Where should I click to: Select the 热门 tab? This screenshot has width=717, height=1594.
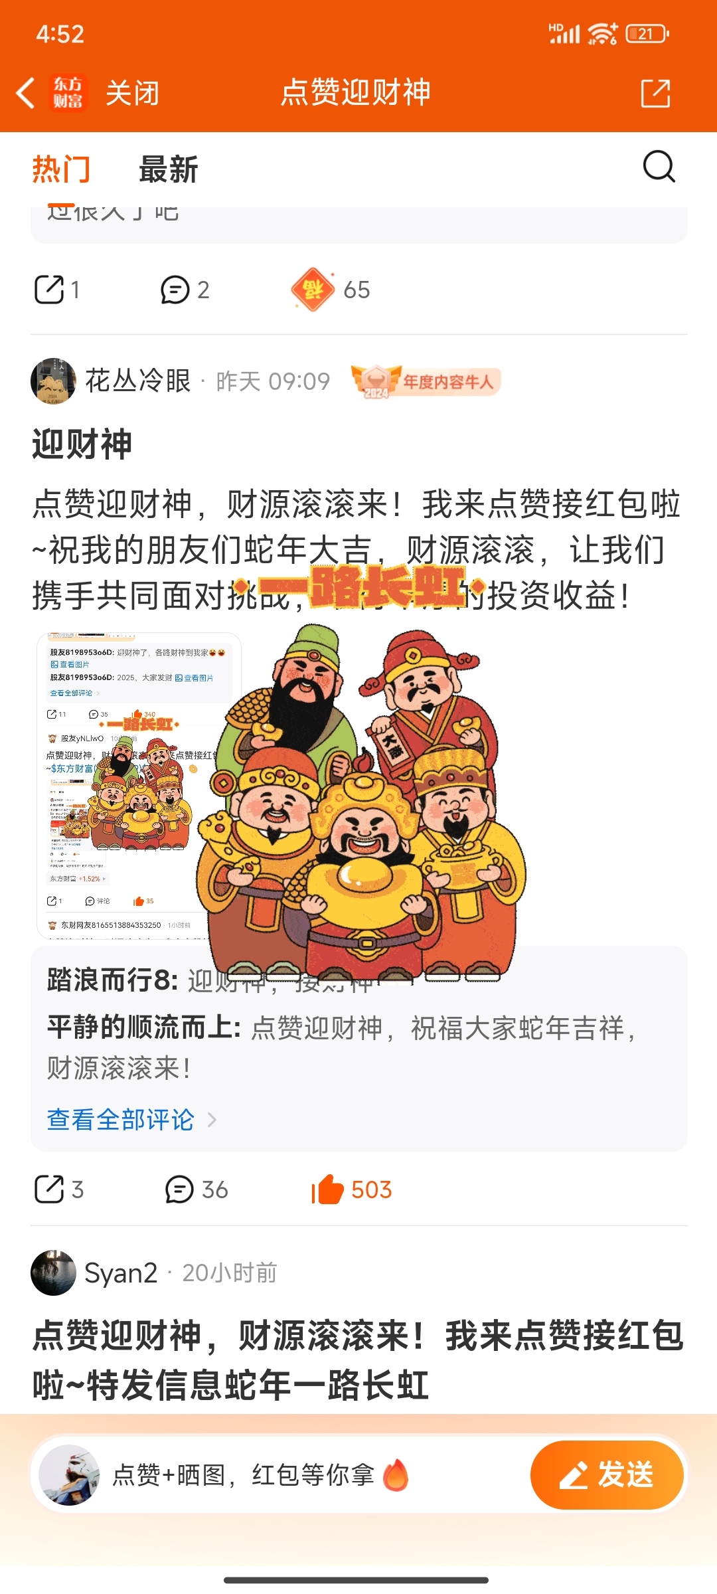click(x=61, y=169)
